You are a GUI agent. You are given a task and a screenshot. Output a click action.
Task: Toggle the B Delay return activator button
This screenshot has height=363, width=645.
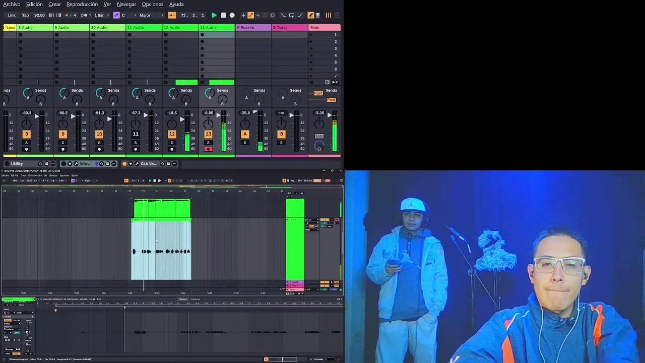pyautogui.click(x=281, y=134)
